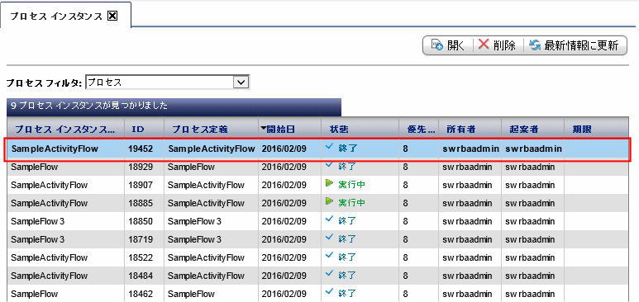This screenshot has width=639, height=302.
Task: Select instance row with ID 18929
Action: pos(319,167)
